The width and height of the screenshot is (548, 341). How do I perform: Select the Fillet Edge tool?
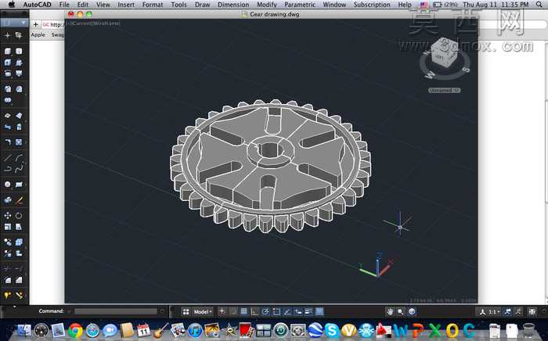point(8,280)
